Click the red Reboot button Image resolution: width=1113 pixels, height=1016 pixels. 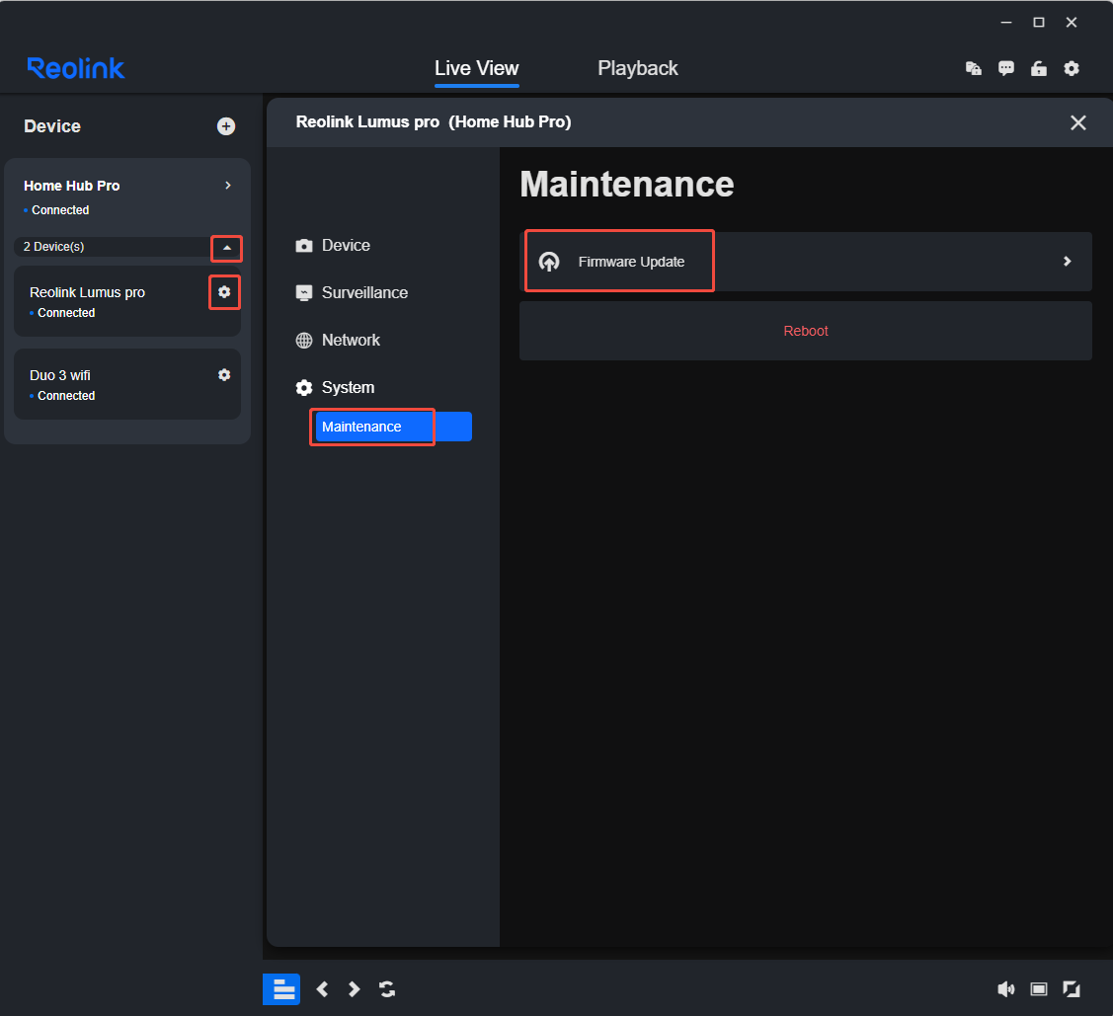(805, 331)
